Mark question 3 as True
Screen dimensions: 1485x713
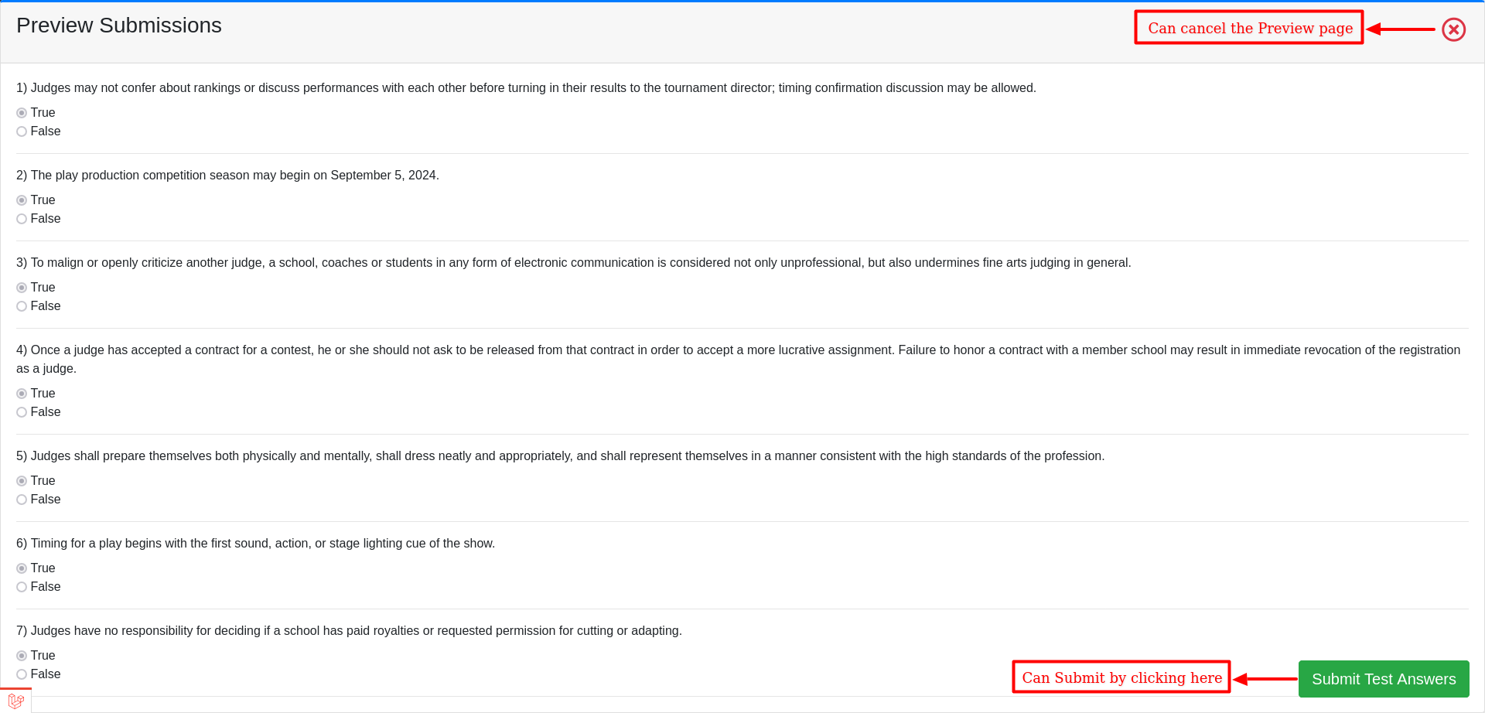22,288
